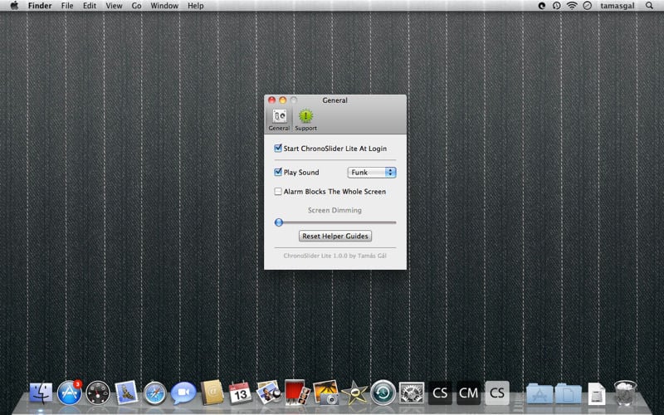Viewport: 664px width, 415px height.
Task: Open the Support tab with green badge
Action: [305, 120]
